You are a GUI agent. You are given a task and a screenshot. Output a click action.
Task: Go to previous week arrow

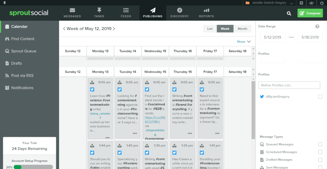64,29
